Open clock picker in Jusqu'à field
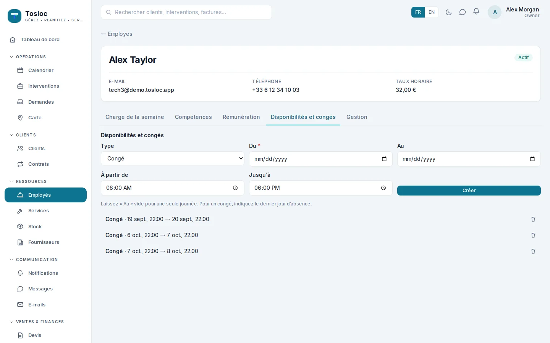 tap(383, 188)
